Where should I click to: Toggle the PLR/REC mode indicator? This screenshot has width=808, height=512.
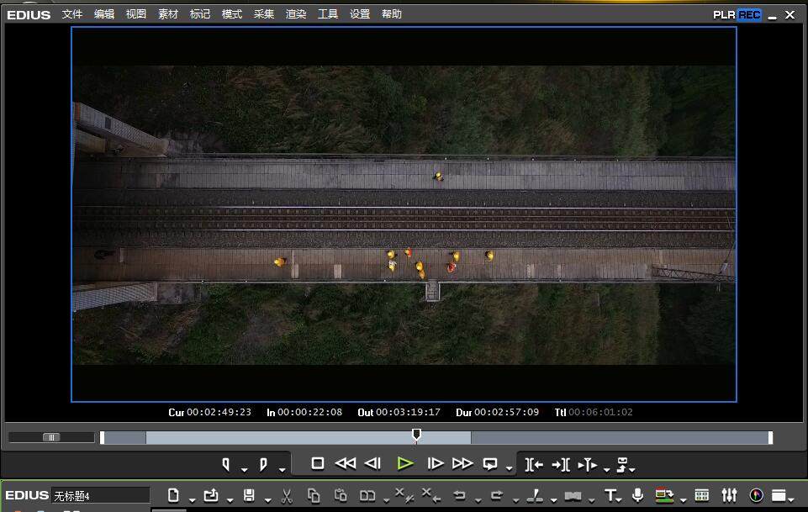737,14
